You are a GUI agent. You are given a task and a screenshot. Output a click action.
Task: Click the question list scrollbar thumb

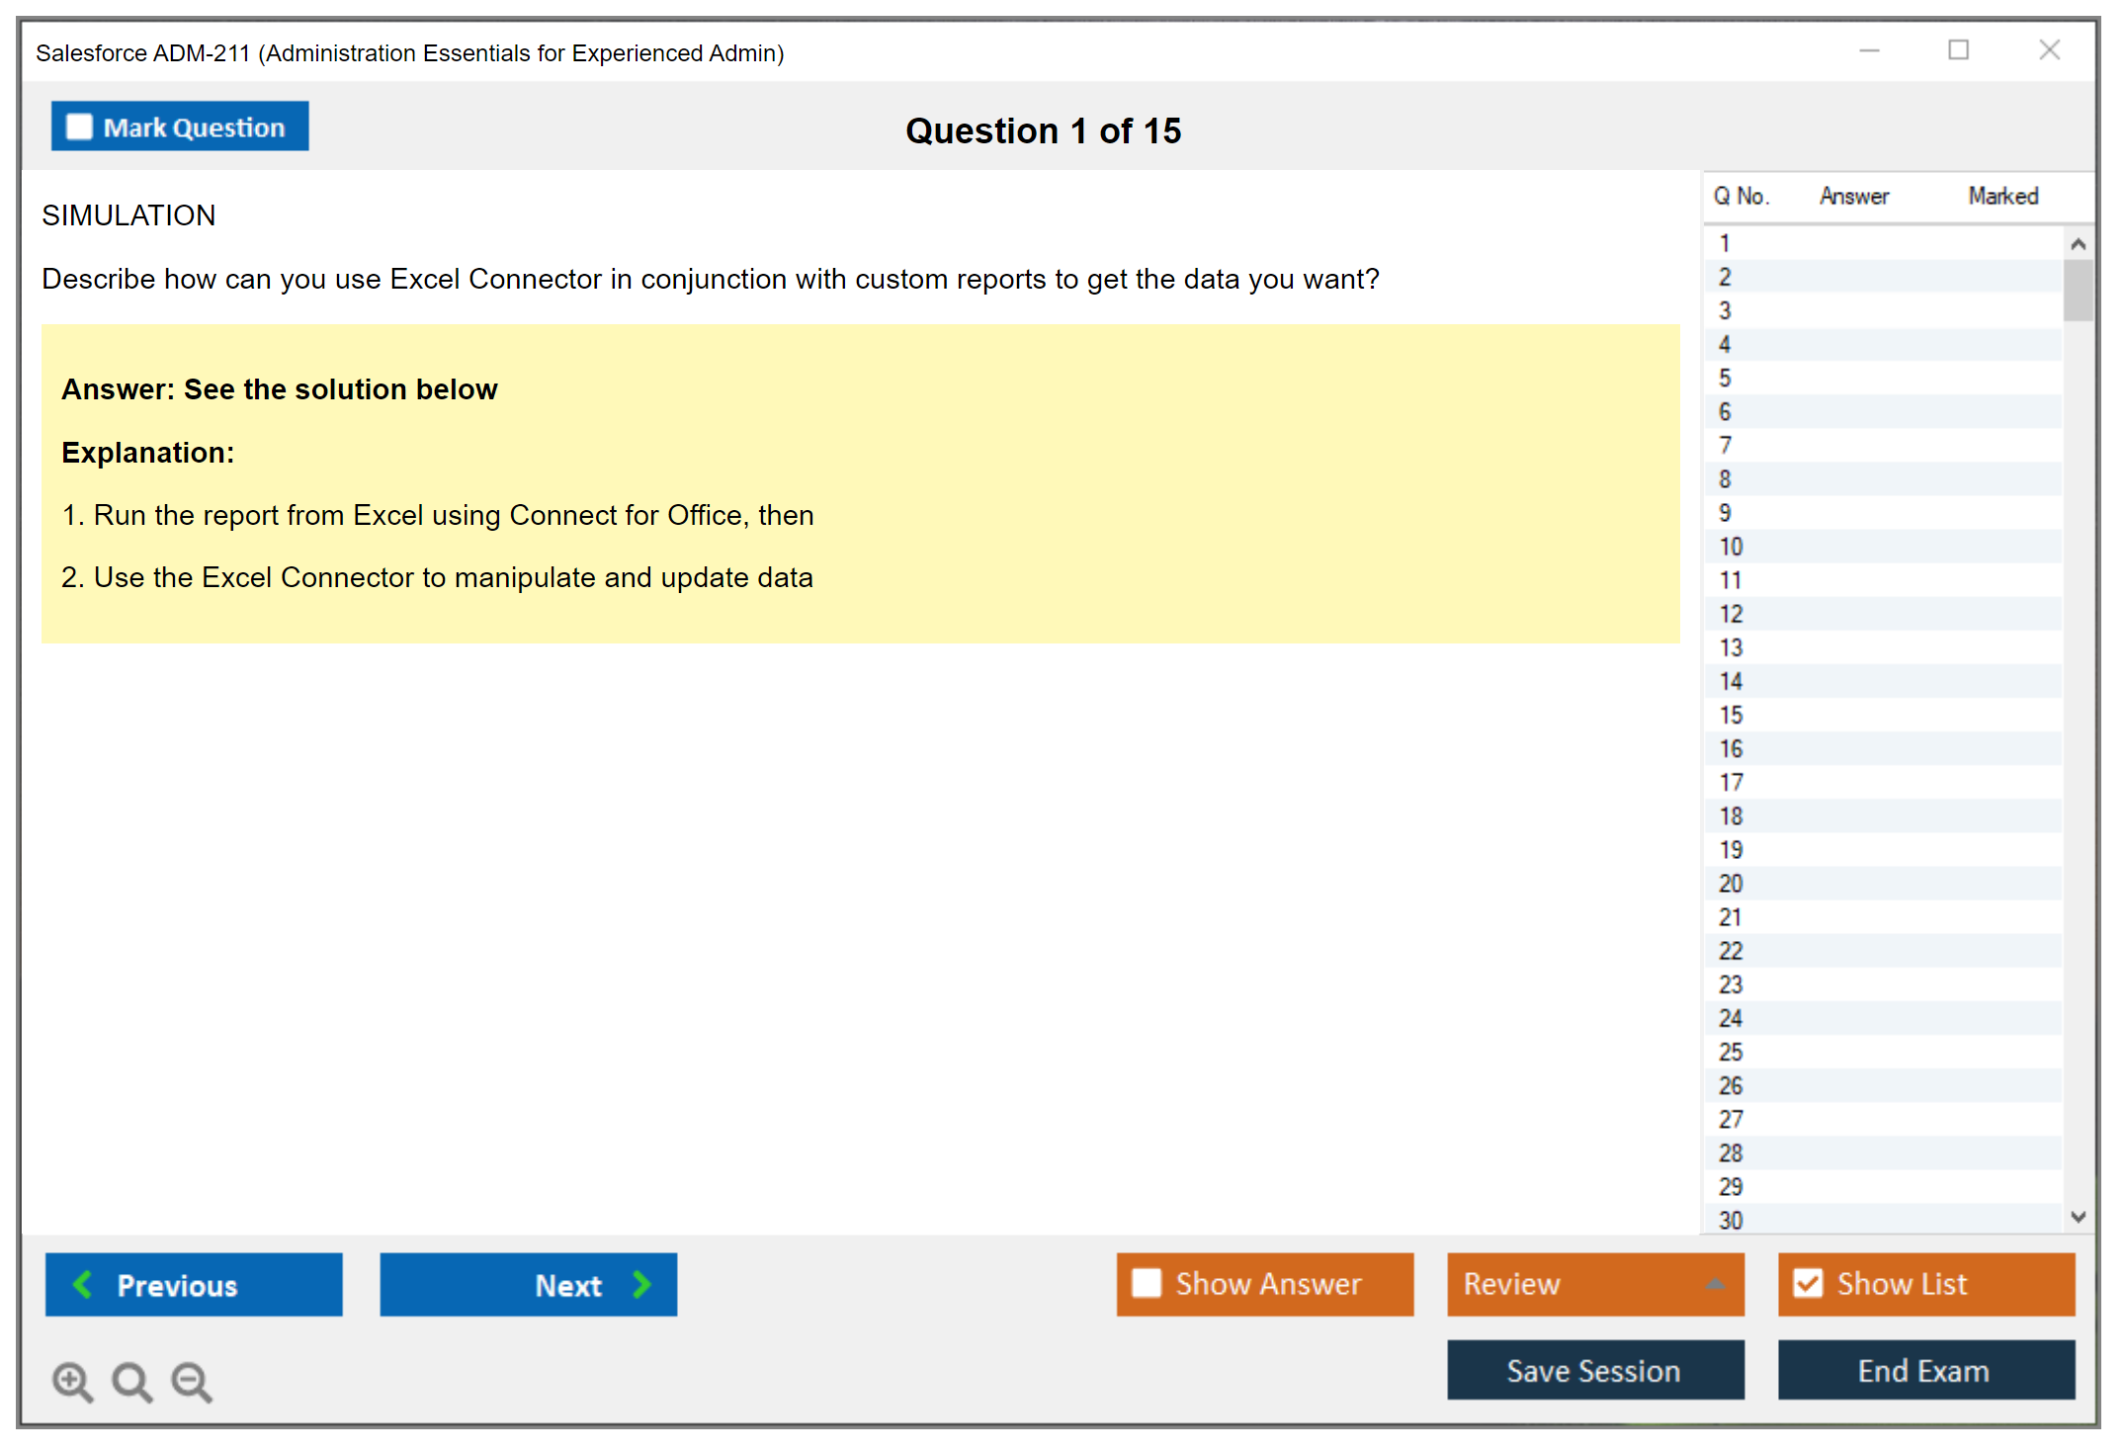[x=2078, y=291]
